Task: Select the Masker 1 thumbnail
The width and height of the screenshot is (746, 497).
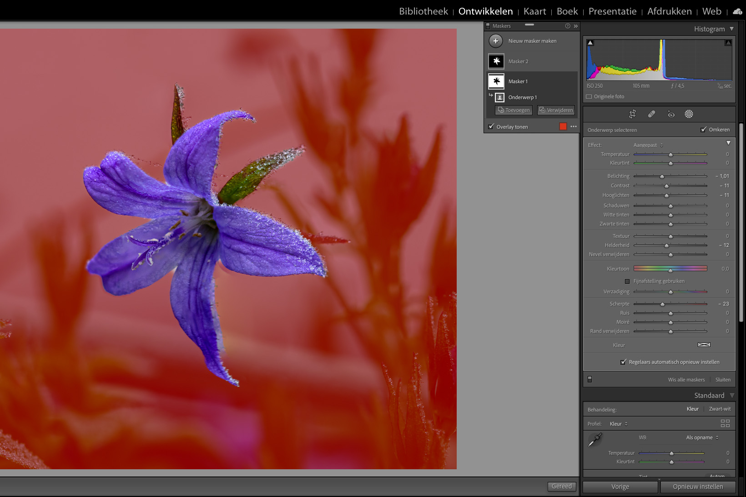Action: [496, 81]
